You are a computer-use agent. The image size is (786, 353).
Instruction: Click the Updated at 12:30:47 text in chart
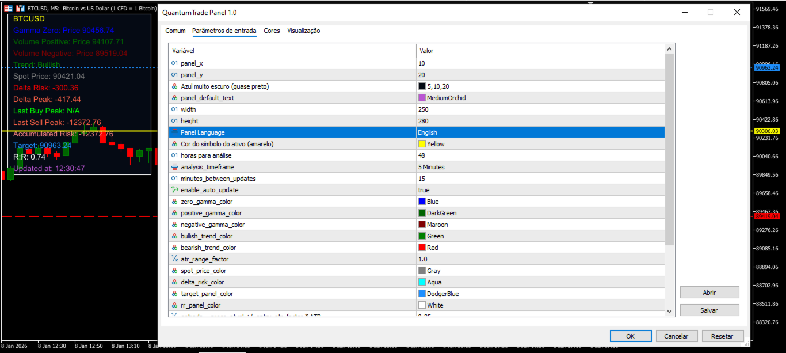point(49,168)
